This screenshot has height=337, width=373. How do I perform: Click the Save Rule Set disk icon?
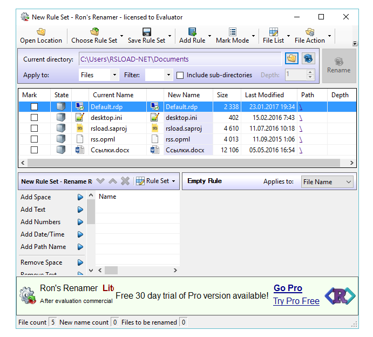coord(146,32)
